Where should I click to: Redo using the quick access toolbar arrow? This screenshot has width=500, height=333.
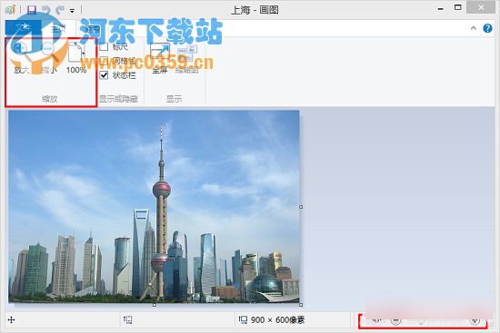coord(60,10)
